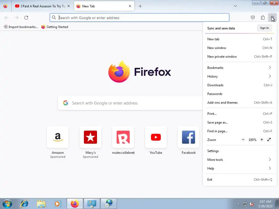
Task: Click the Sign In button
Action: coord(264,28)
